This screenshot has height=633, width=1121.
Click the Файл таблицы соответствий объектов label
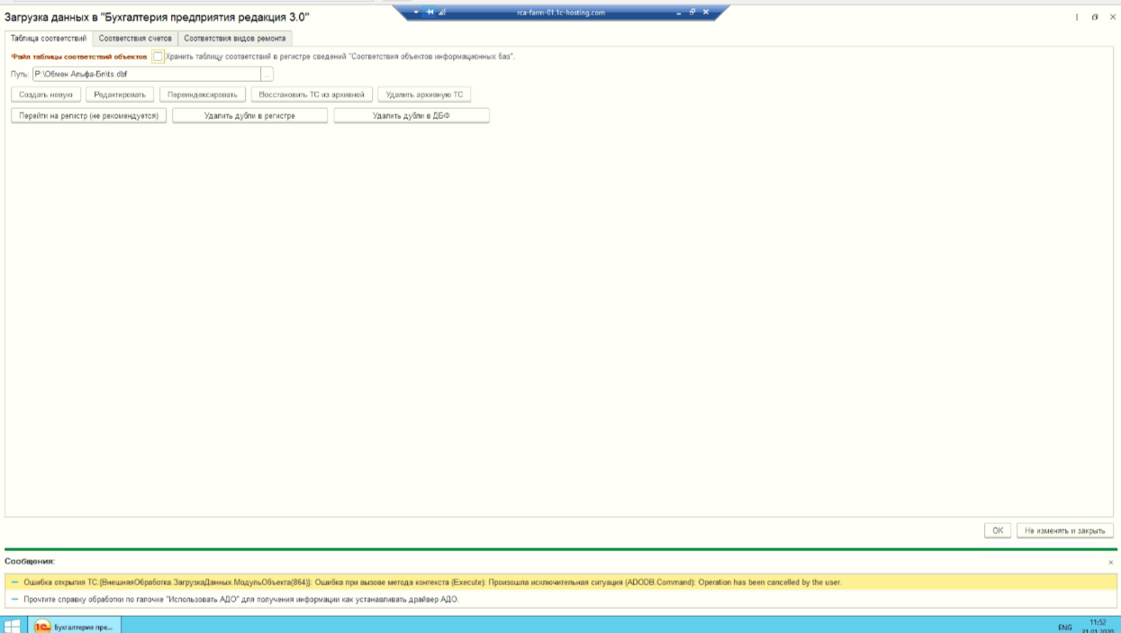pos(79,57)
